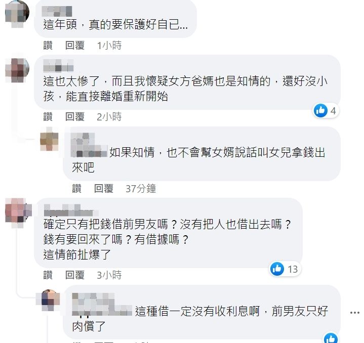Reply to the comment posted 2小時 ago
364x343 pixels.
click(x=75, y=117)
